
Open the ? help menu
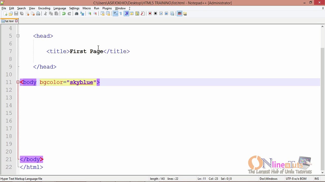click(129, 8)
